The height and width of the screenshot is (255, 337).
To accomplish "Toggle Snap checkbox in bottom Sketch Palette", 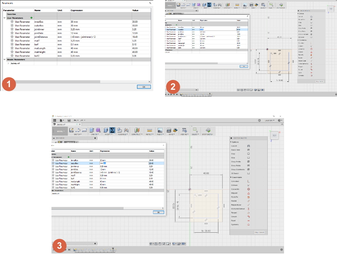I will pos(248,154).
